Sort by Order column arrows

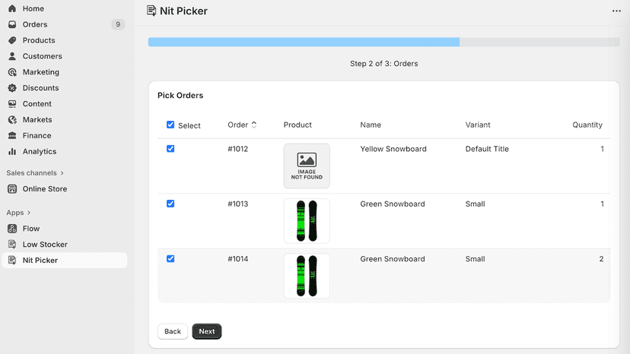(x=254, y=125)
